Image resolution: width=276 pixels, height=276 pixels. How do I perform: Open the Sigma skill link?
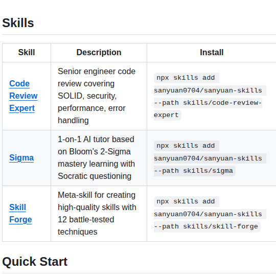click(x=21, y=158)
